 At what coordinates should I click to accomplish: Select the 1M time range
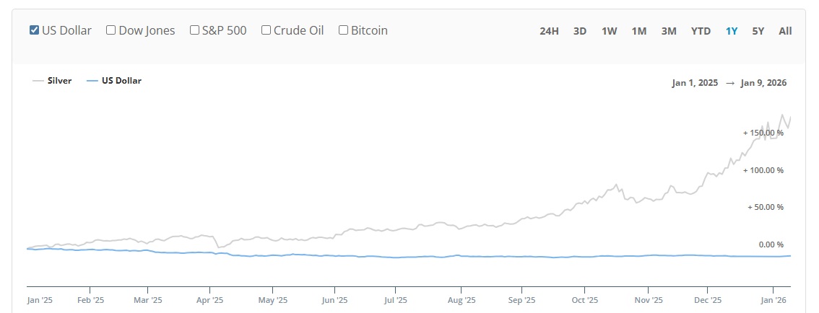(638, 31)
